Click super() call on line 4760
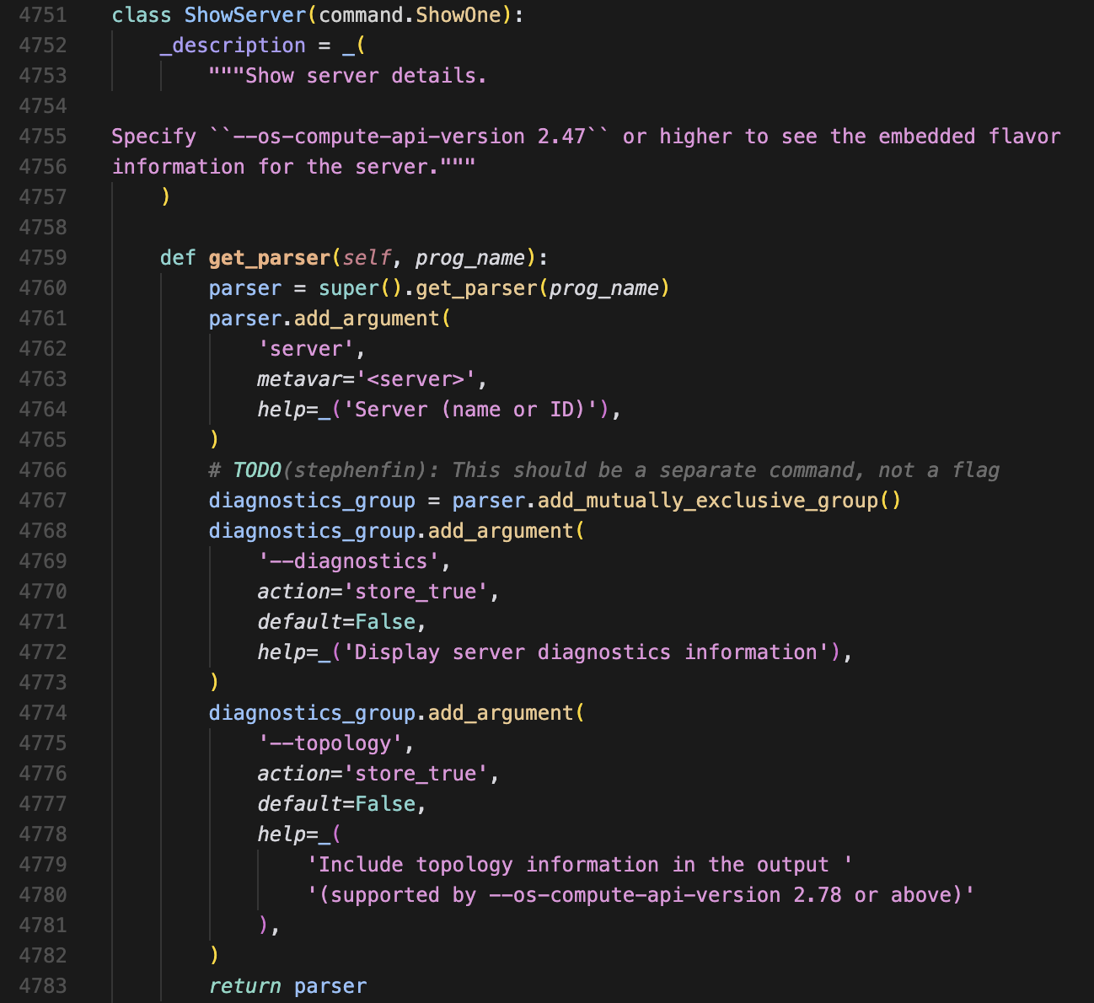The image size is (1094, 1003). (361, 288)
